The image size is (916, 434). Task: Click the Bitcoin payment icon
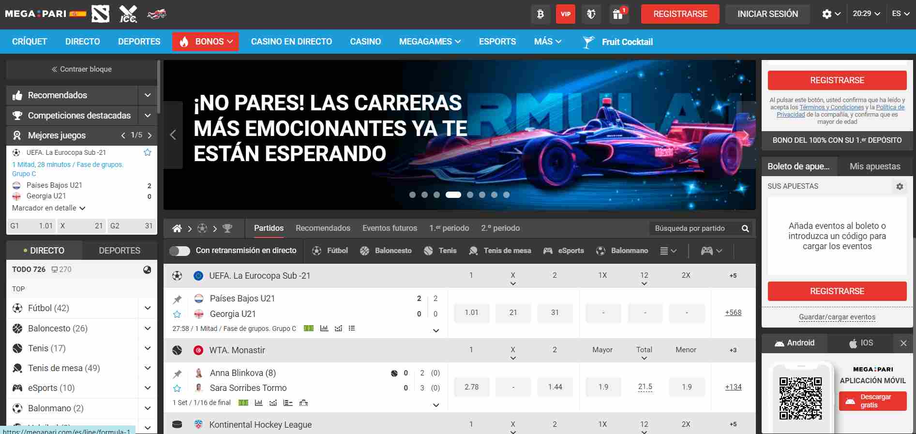click(x=540, y=14)
